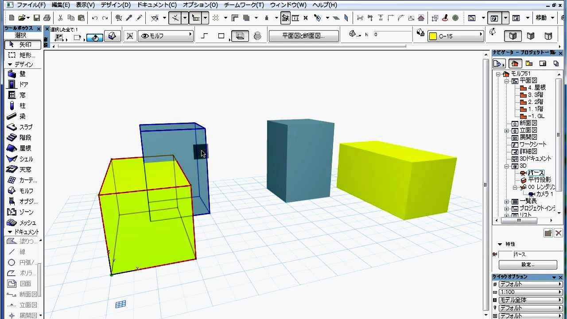Screen dimensions: 567x319
Task: Open the 表示(V) menu
Action: tap(85, 5)
